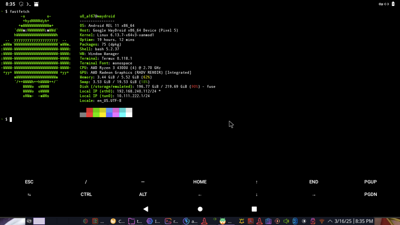The image size is (400, 225).
Task: Tap the right arrow extra key
Action: coord(313,194)
